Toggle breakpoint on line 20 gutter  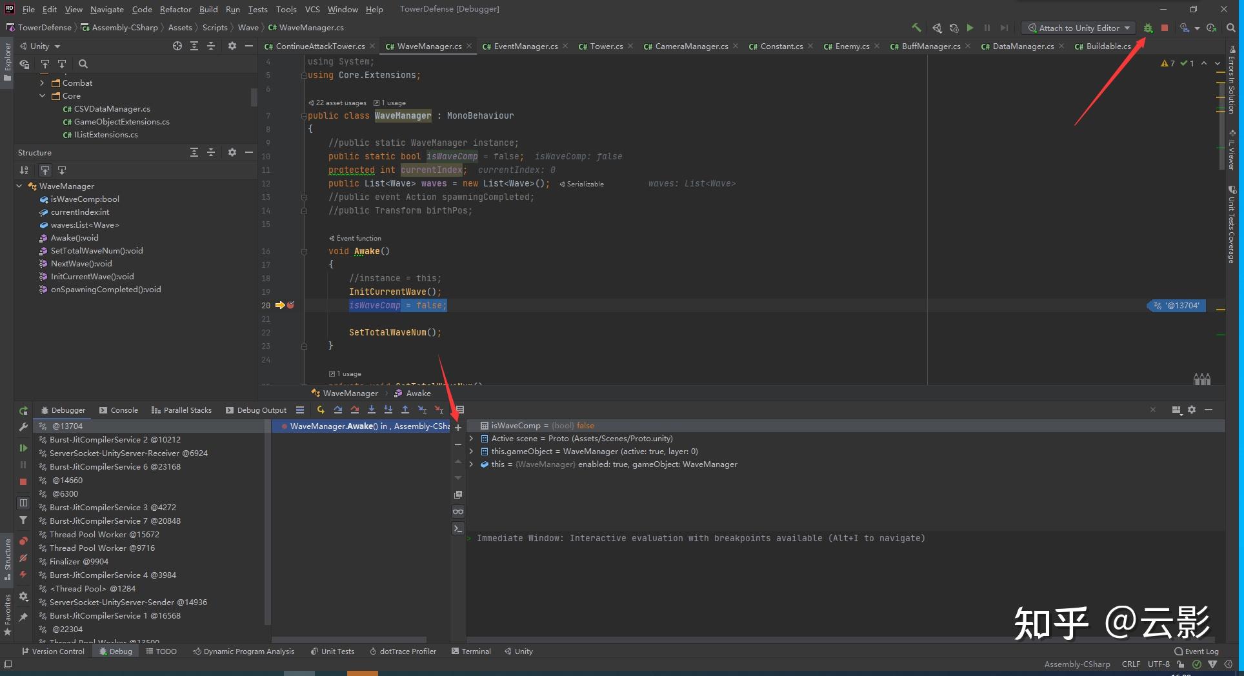(x=290, y=305)
